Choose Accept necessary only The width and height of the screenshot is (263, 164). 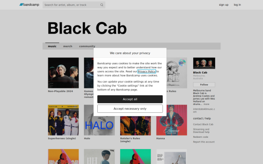(x=130, y=109)
